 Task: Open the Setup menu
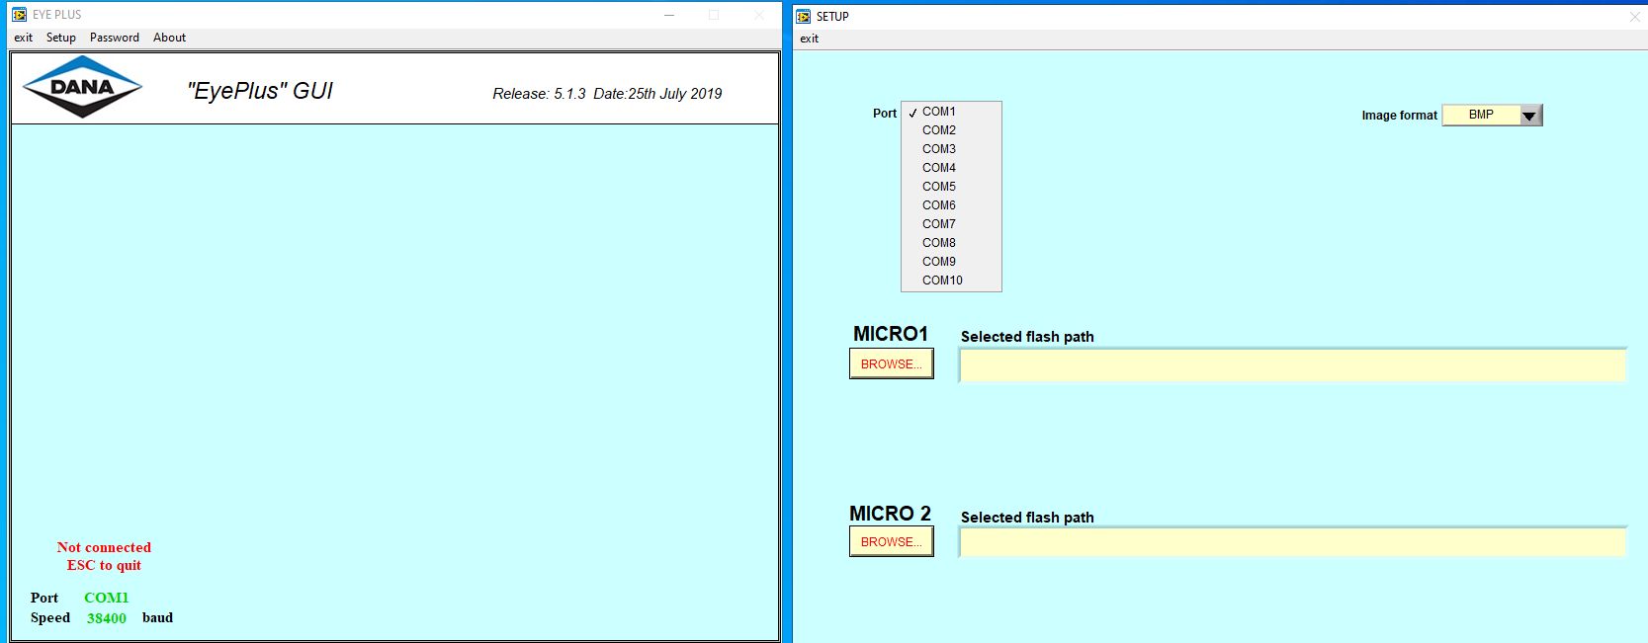[x=61, y=38]
